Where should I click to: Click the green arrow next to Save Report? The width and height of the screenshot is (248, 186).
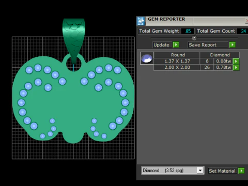(233, 45)
